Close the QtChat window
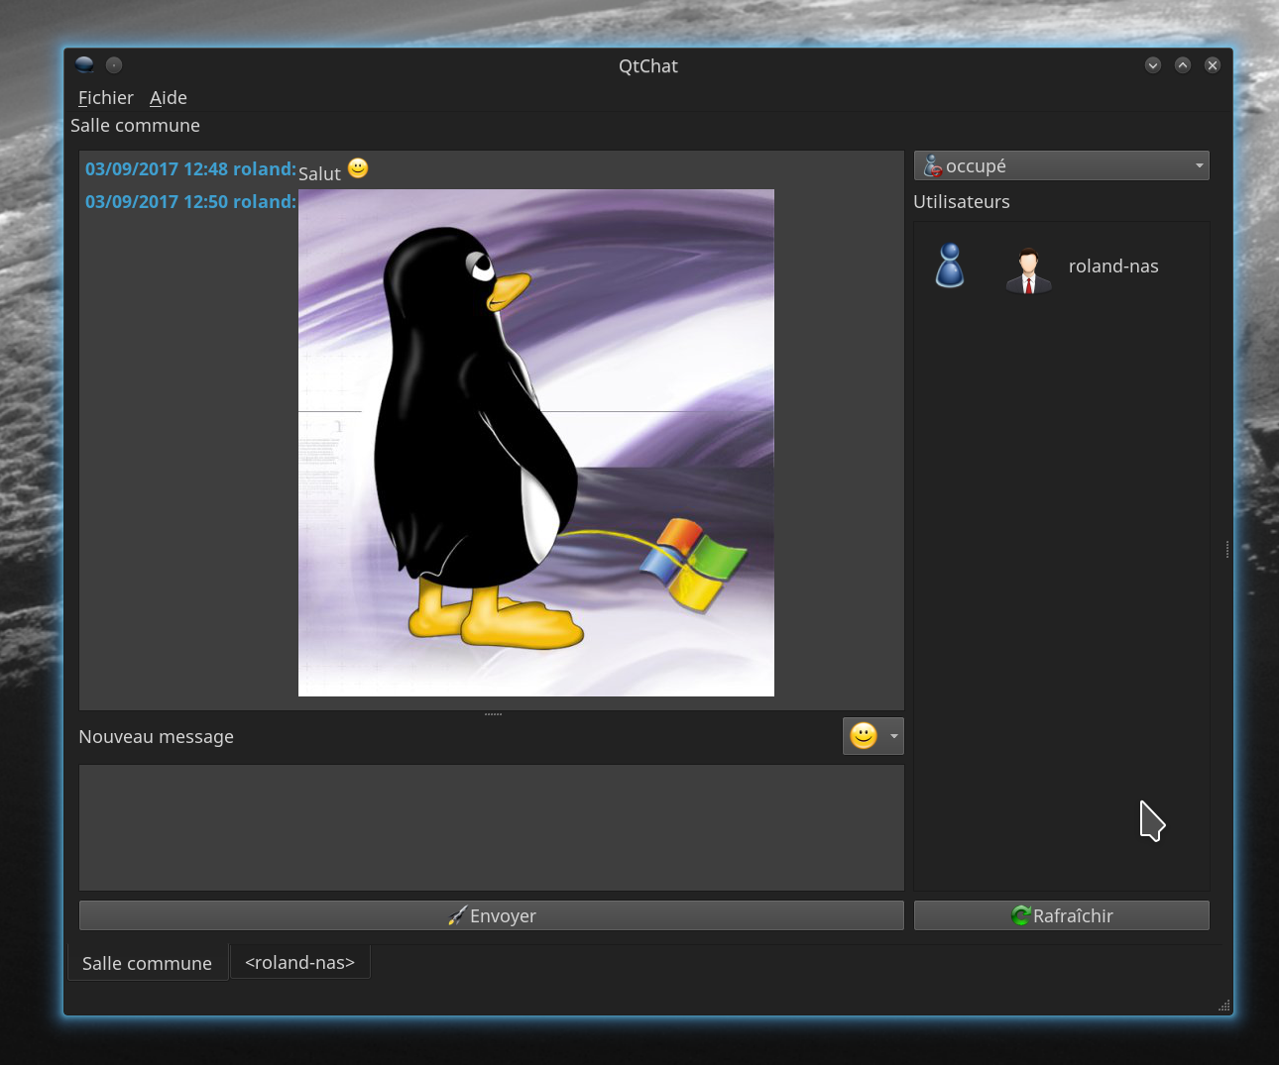This screenshot has height=1065, width=1279. [1213, 65]
